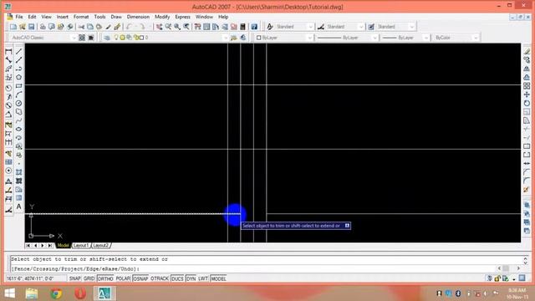Image resolution: width=535 pixels, height=301 pixels.
Task: Toggle LWT lineweight in status bar
Action: [203, 278]
